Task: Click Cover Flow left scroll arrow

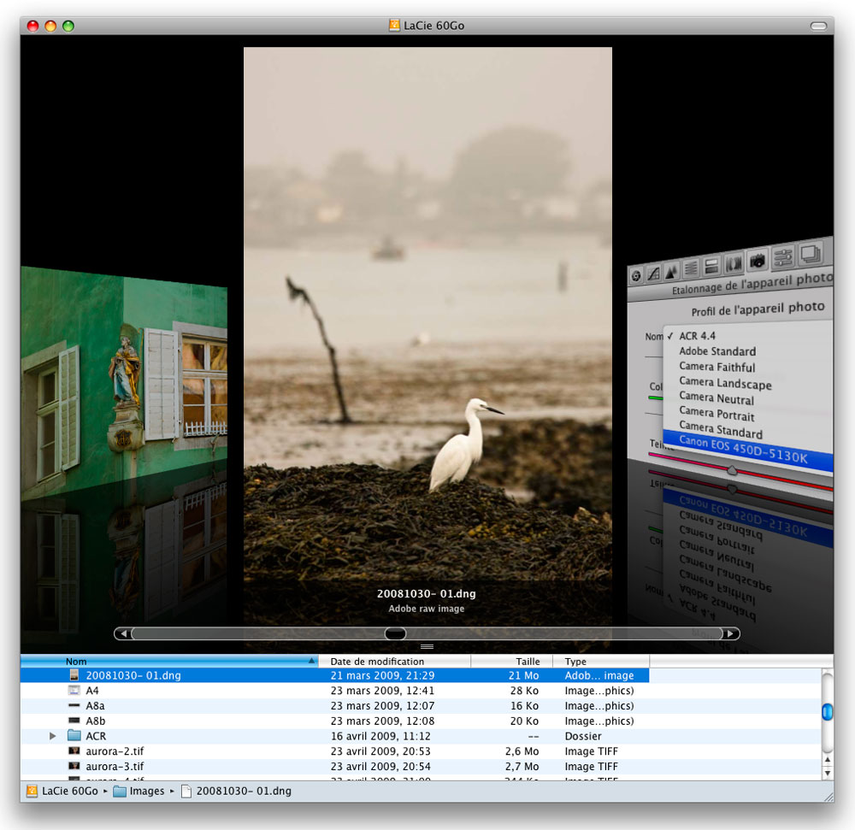Action: pos(123,633)
